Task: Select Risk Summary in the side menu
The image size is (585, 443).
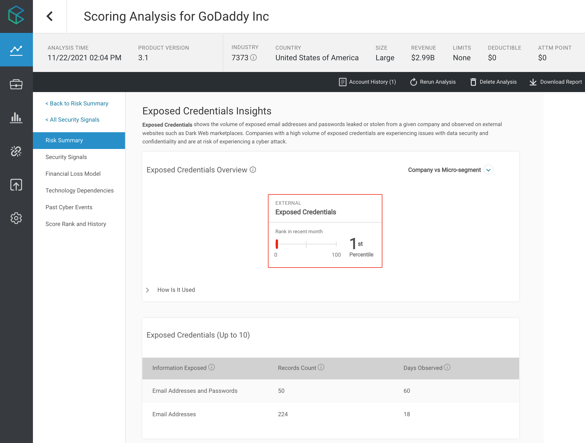Action: point(79,140)
